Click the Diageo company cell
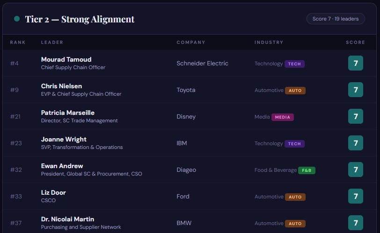 [x=186, y=170]
